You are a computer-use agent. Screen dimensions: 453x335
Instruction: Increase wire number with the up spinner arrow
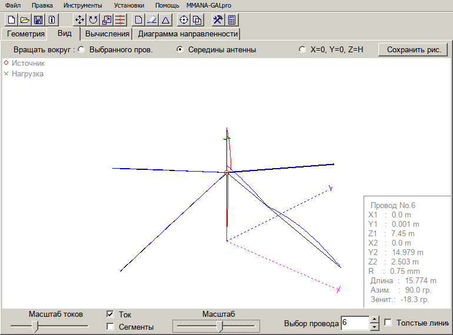374,320
